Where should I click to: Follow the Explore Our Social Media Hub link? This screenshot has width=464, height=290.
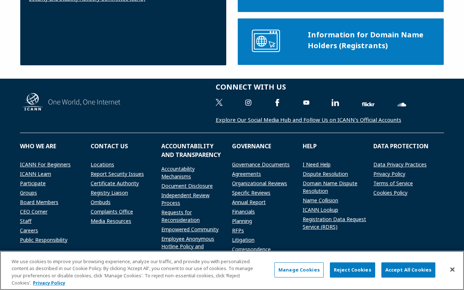308,120
